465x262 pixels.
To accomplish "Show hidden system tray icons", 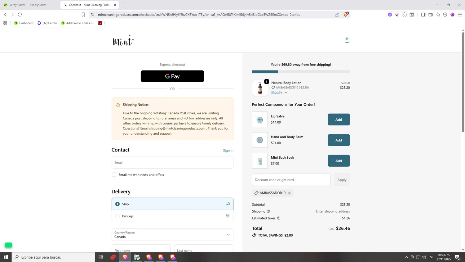I will [406, 257].
